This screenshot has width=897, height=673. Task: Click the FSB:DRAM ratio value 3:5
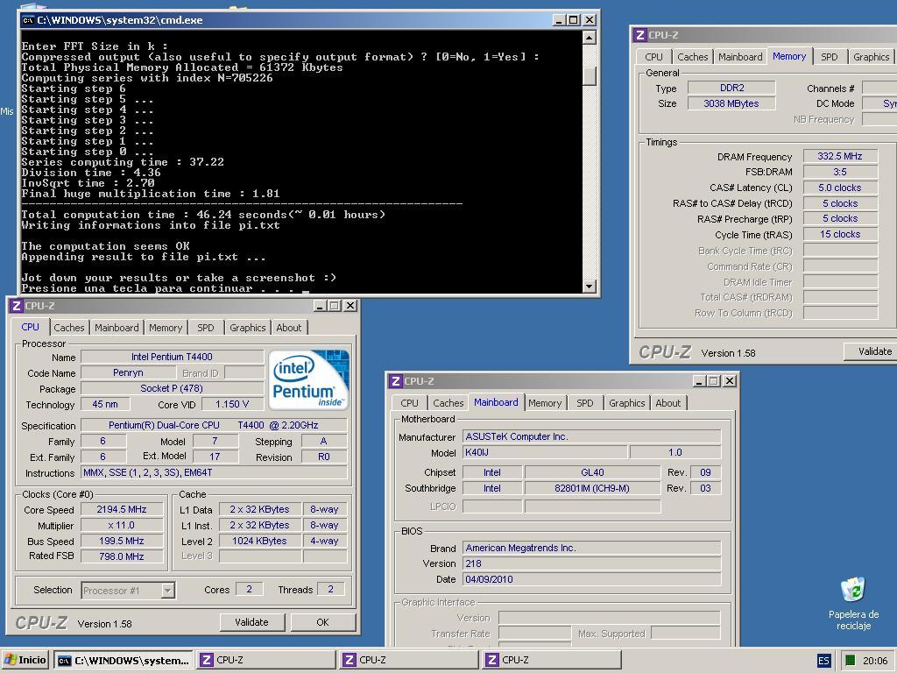click(x=840, y=172)
